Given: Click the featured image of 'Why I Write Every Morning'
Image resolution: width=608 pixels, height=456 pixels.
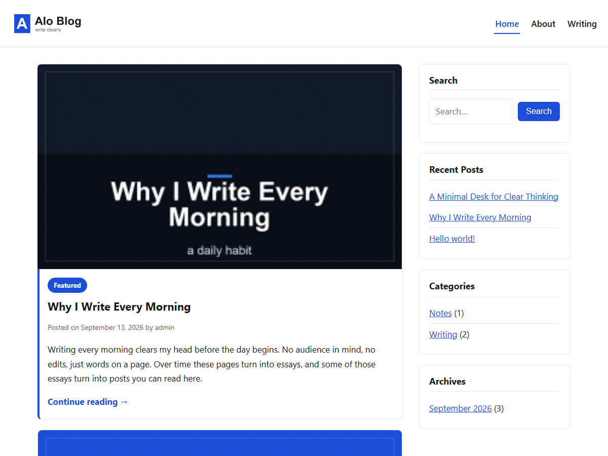Looking at the screenshot, I should point(220,167).
